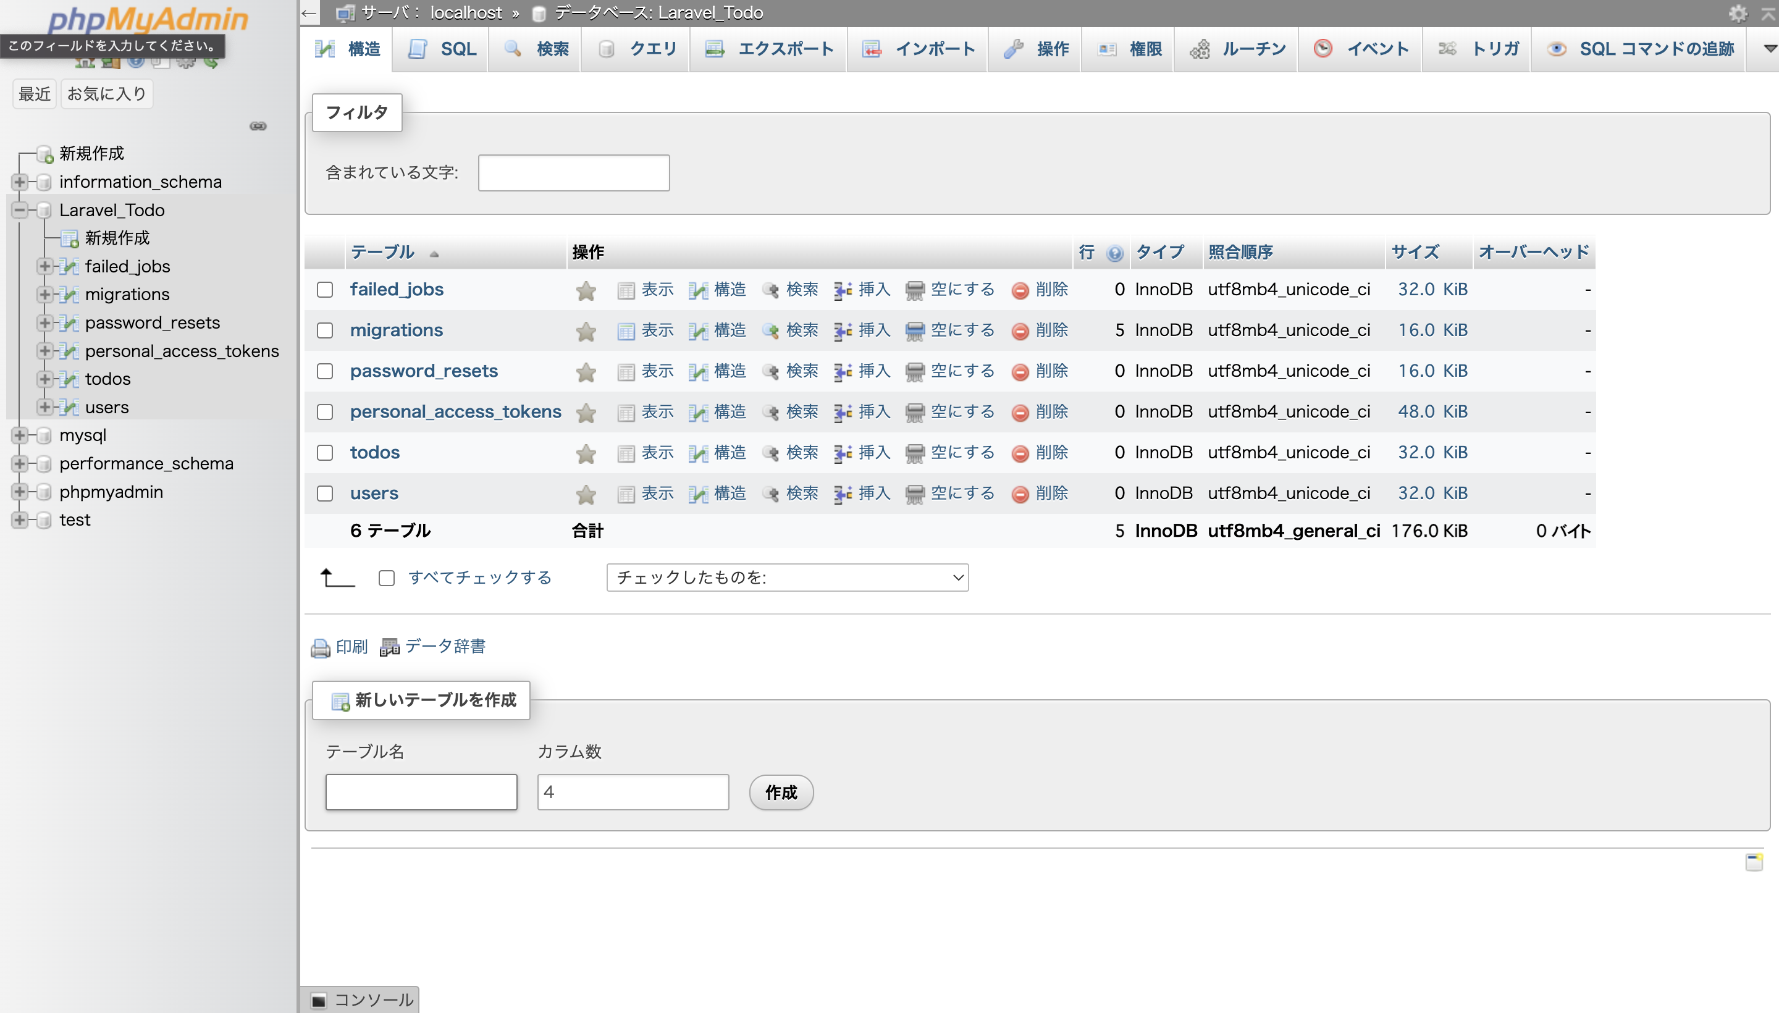Collapse the Laravel_Todo database node

(20, 210)
